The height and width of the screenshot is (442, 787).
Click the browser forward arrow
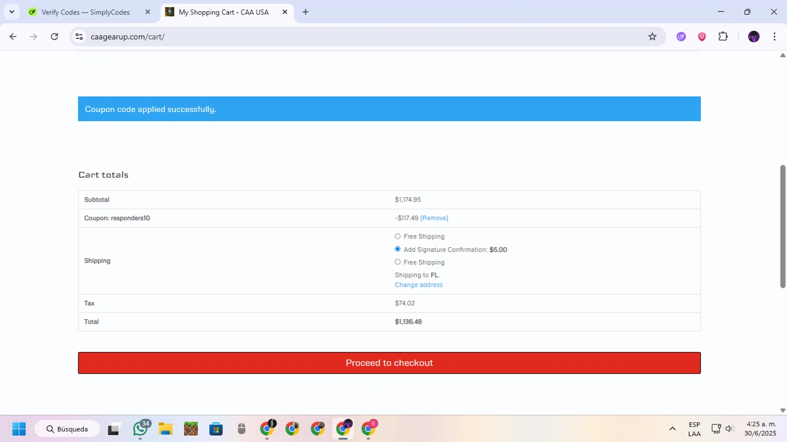pyautogui.click(x=34, y=37)
